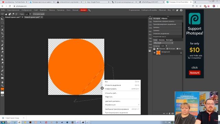The width and height of the screenshot is (220, 124).
Task: Toggle Quick Mask mode icon
Action: [2, 95]
